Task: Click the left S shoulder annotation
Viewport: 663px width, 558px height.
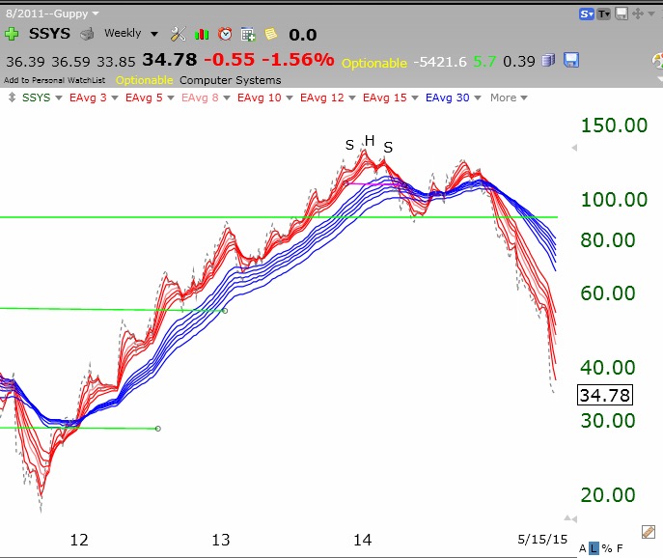Action: [349, 145]
